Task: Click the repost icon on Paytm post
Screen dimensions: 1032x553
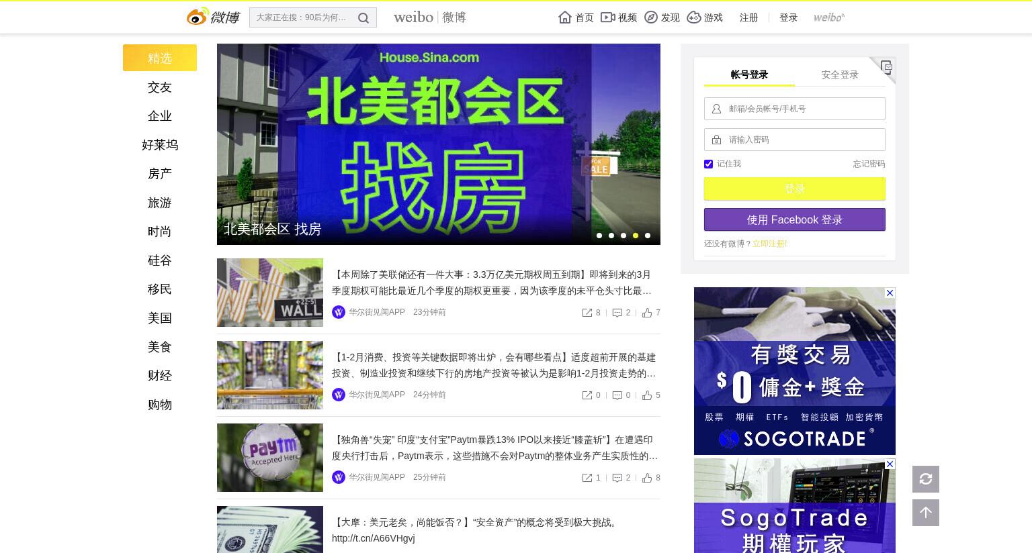Action: 587,478
